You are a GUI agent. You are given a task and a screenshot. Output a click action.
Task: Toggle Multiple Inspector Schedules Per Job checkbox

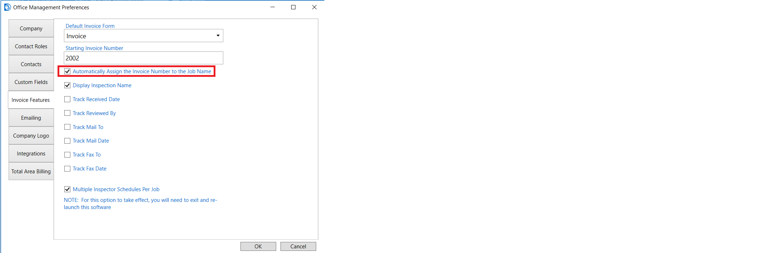(x=67, y=189)
